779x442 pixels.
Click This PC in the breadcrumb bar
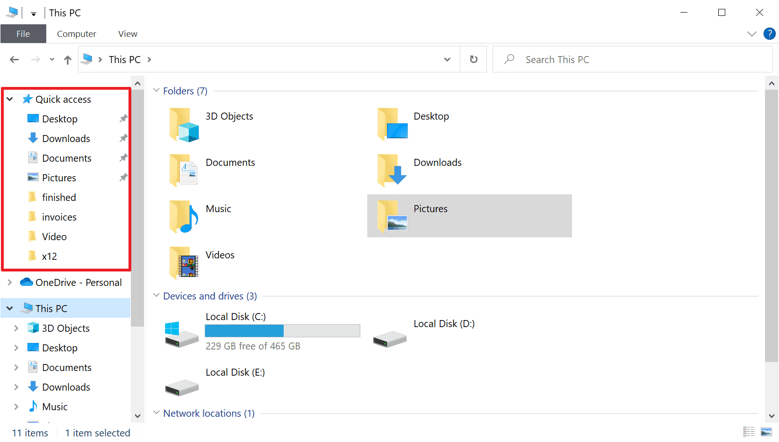tap(124, 59)
